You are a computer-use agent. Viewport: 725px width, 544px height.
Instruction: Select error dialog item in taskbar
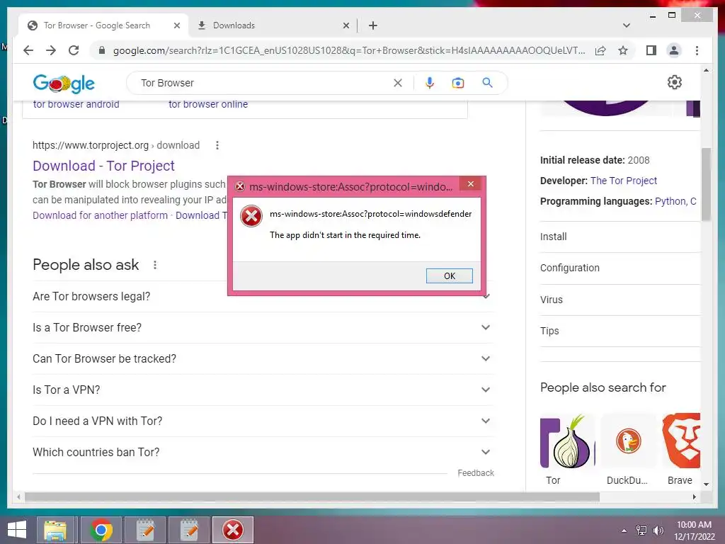(x=233, y=530)
